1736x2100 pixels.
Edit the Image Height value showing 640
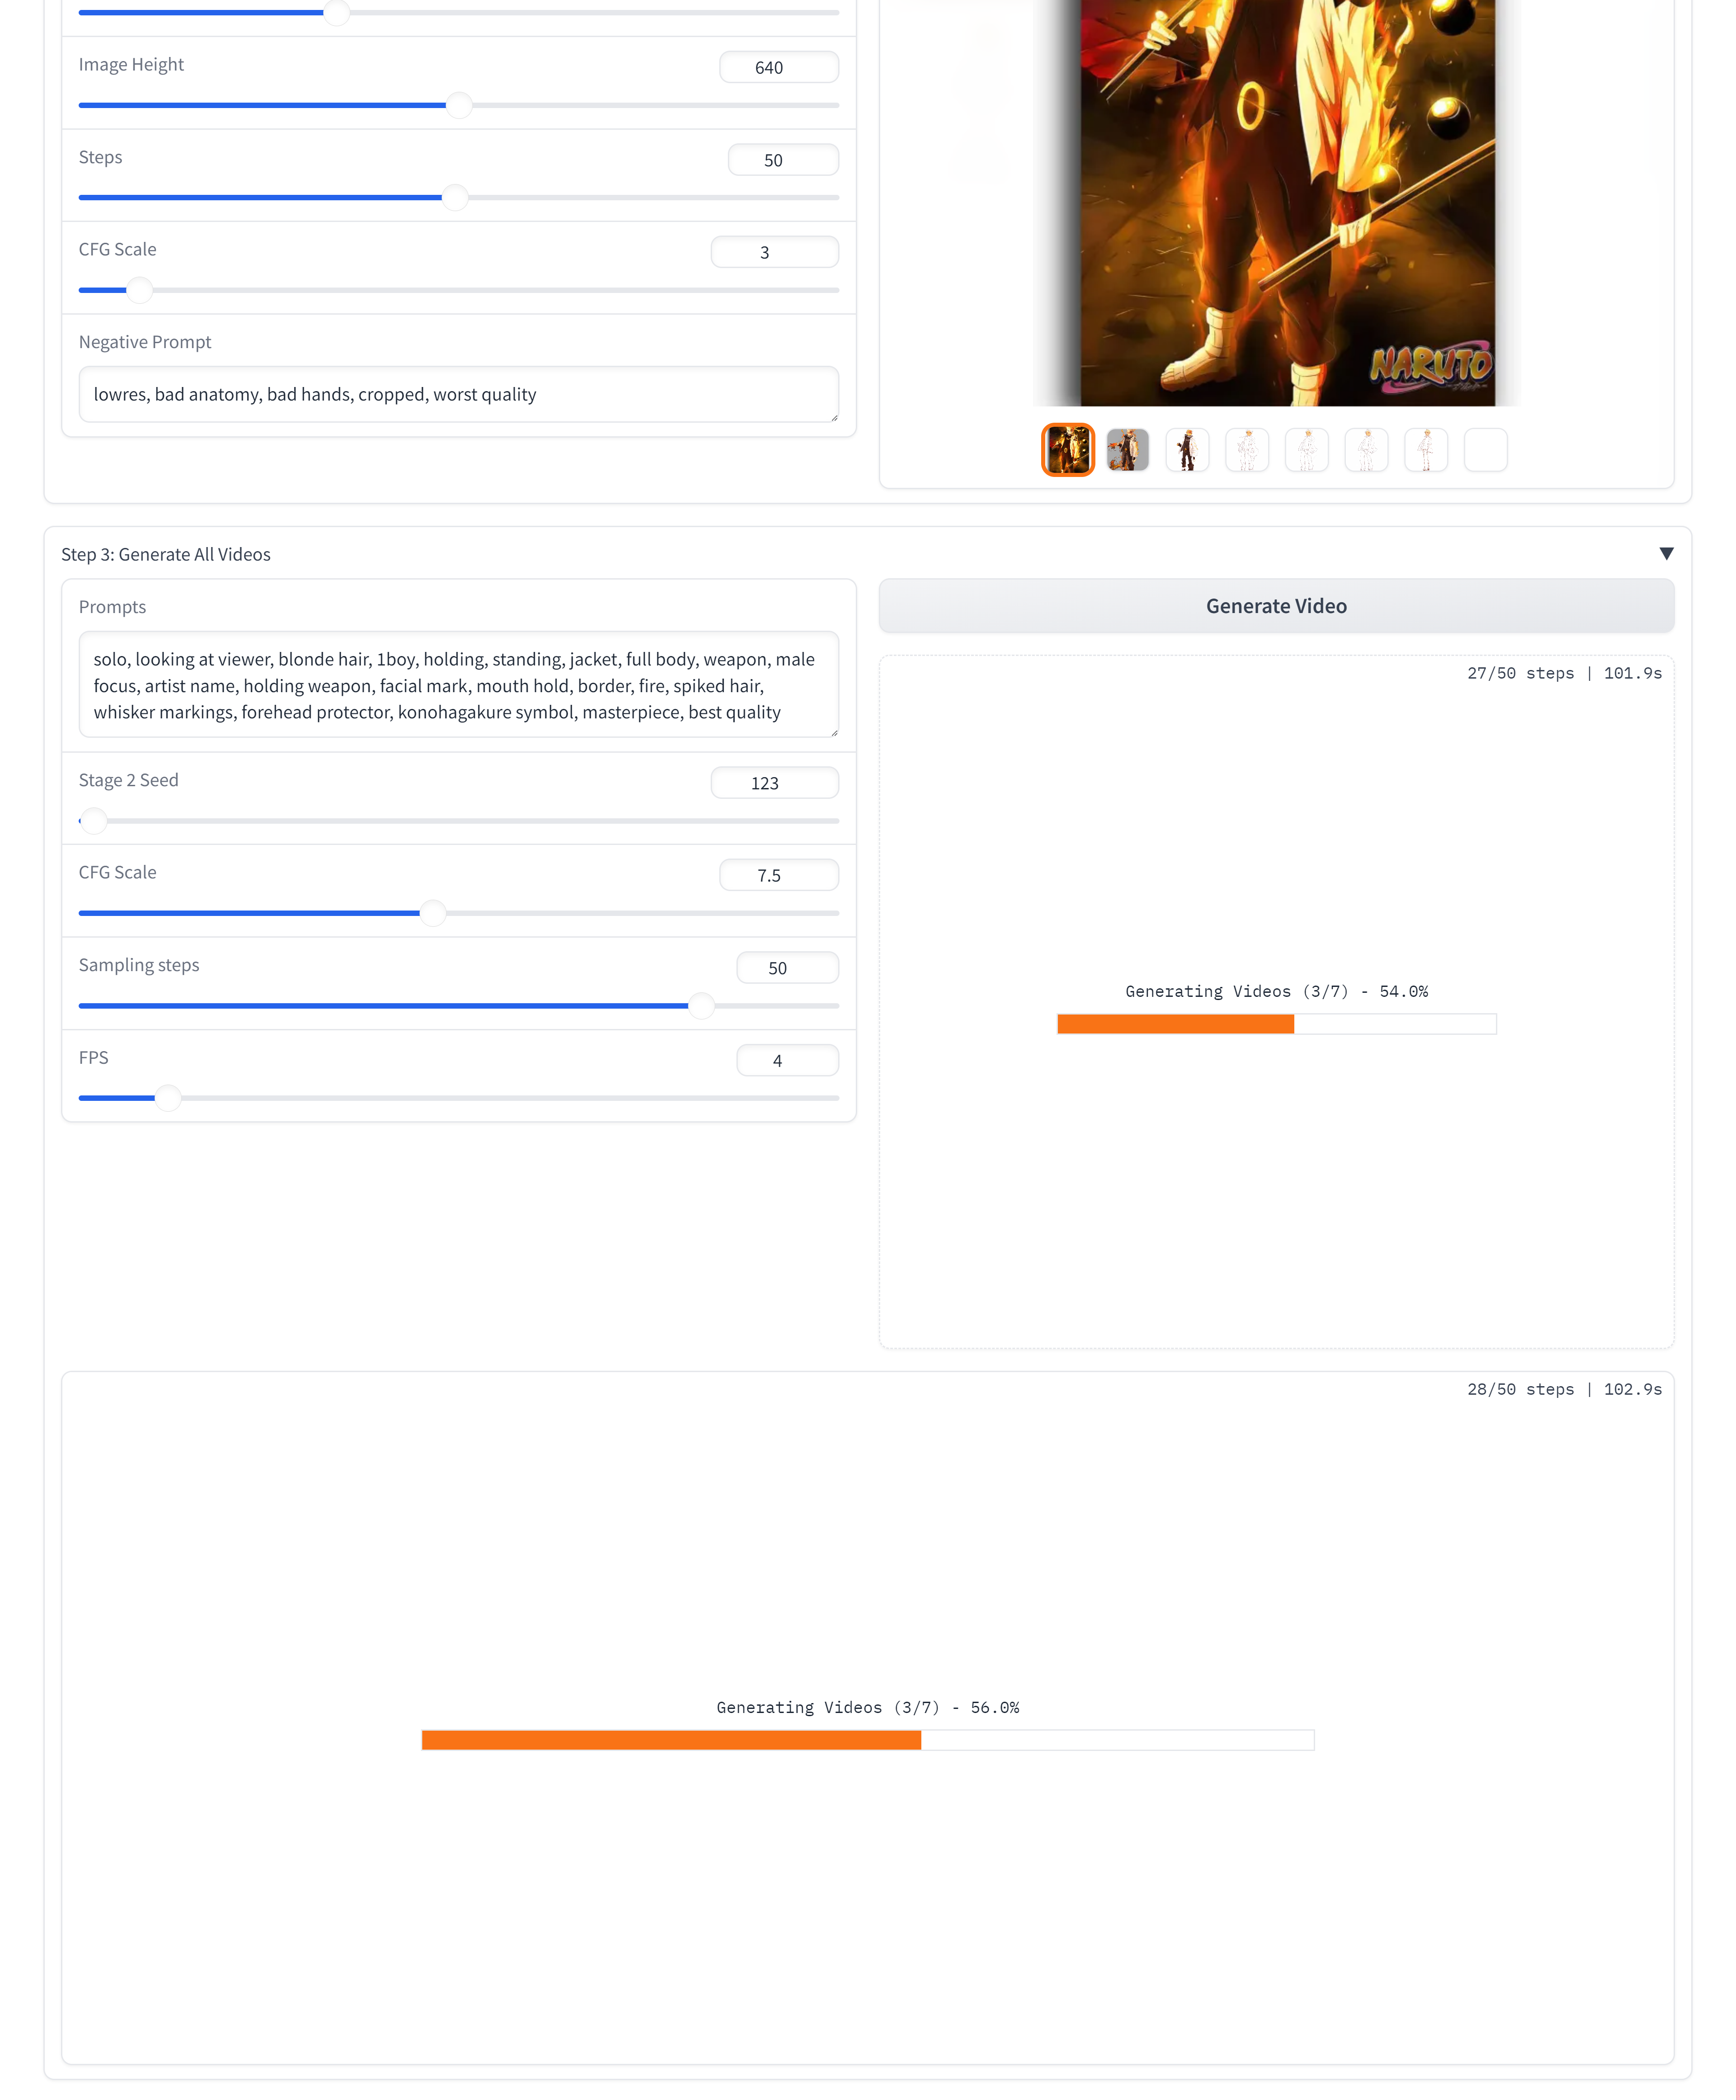click(778, 67)
